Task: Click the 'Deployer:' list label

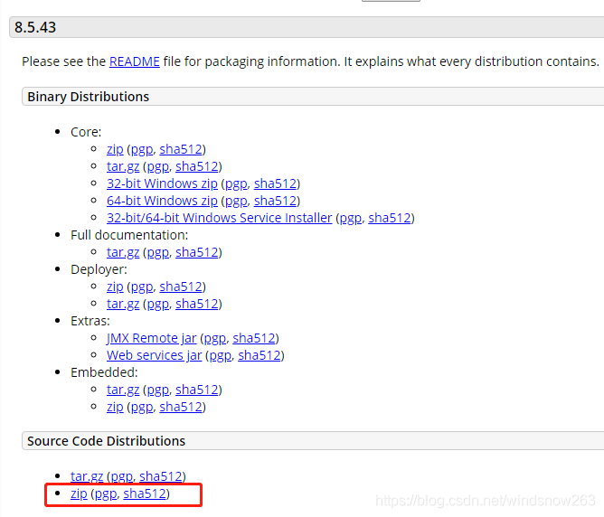Action: pyautogui.click(x=99, y=269)
